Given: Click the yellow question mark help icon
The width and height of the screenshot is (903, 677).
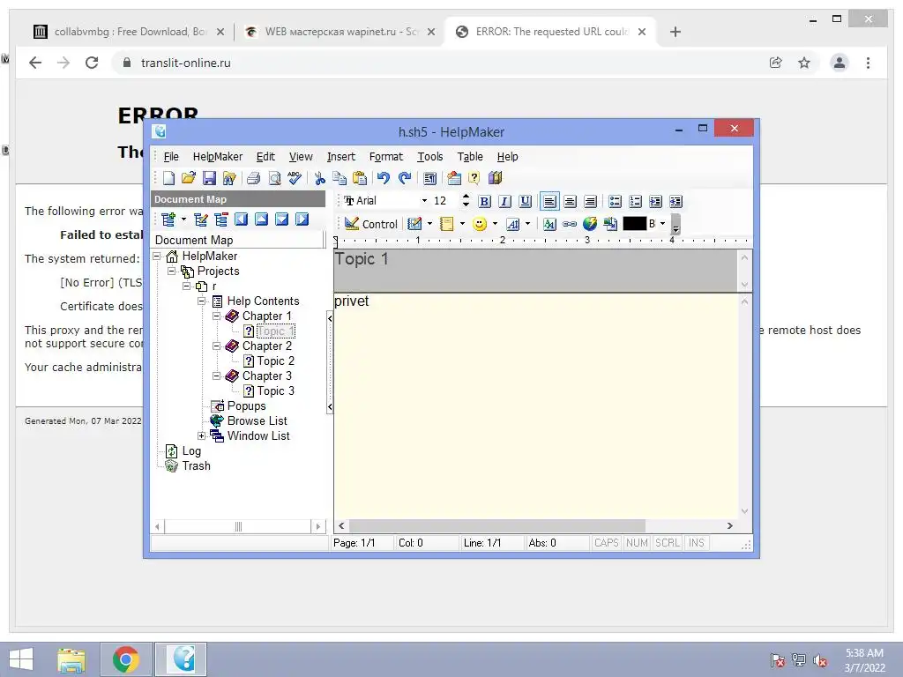Looking at the screenshot, I should (x=474, y=178).
